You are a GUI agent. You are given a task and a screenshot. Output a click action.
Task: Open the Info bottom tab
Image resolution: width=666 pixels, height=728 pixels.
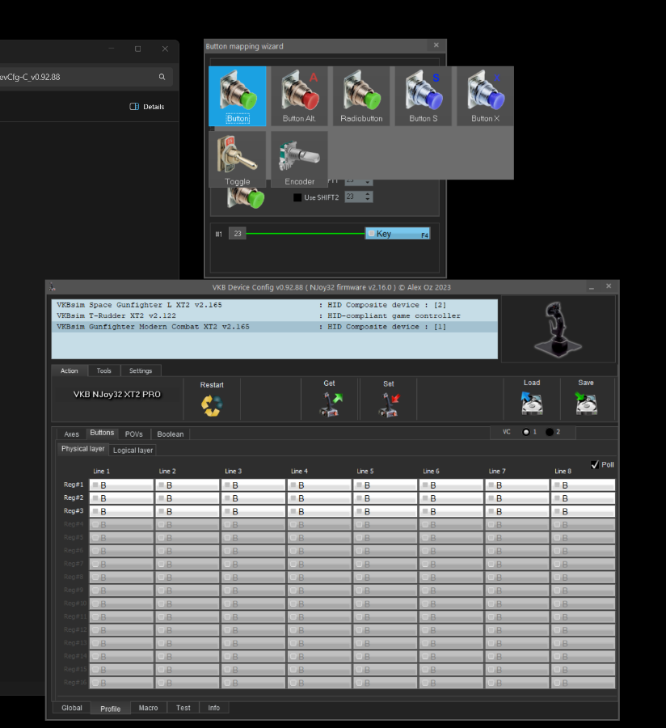(214, 708)
